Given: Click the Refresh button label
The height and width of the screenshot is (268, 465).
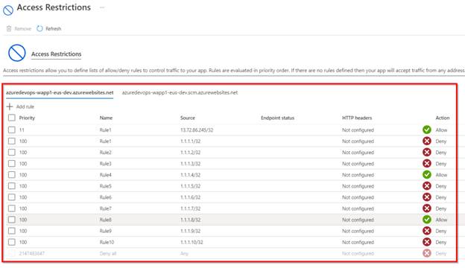Looking at the screenshot, I should [54, 29].
